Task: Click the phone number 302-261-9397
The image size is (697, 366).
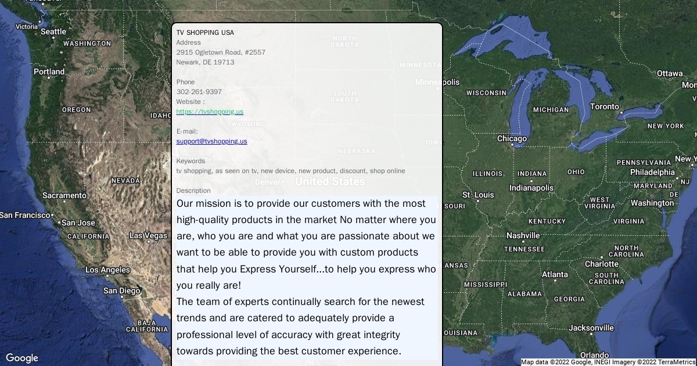Action: point(199,92)
